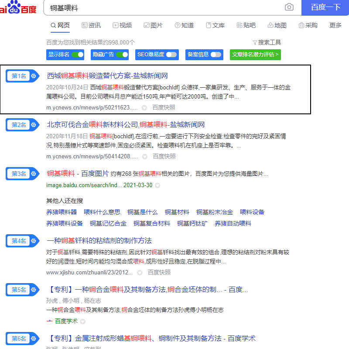The width and height of the screenshot is (349, 349).
Task: Open 百度快照 for second result
Action: pos(164,157)
